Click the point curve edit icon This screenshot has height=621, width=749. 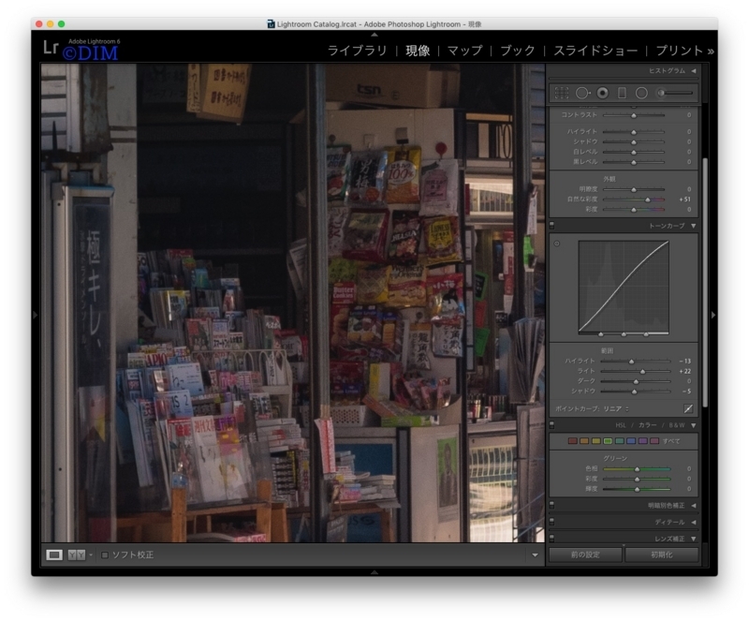tap(688, 408)
